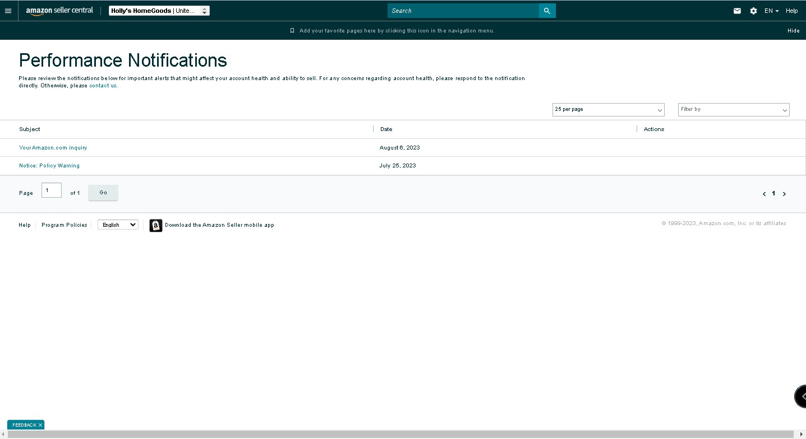This screenshot has height=439, width=806.
Task: Click the black side panel arrow
Action: 801,396
